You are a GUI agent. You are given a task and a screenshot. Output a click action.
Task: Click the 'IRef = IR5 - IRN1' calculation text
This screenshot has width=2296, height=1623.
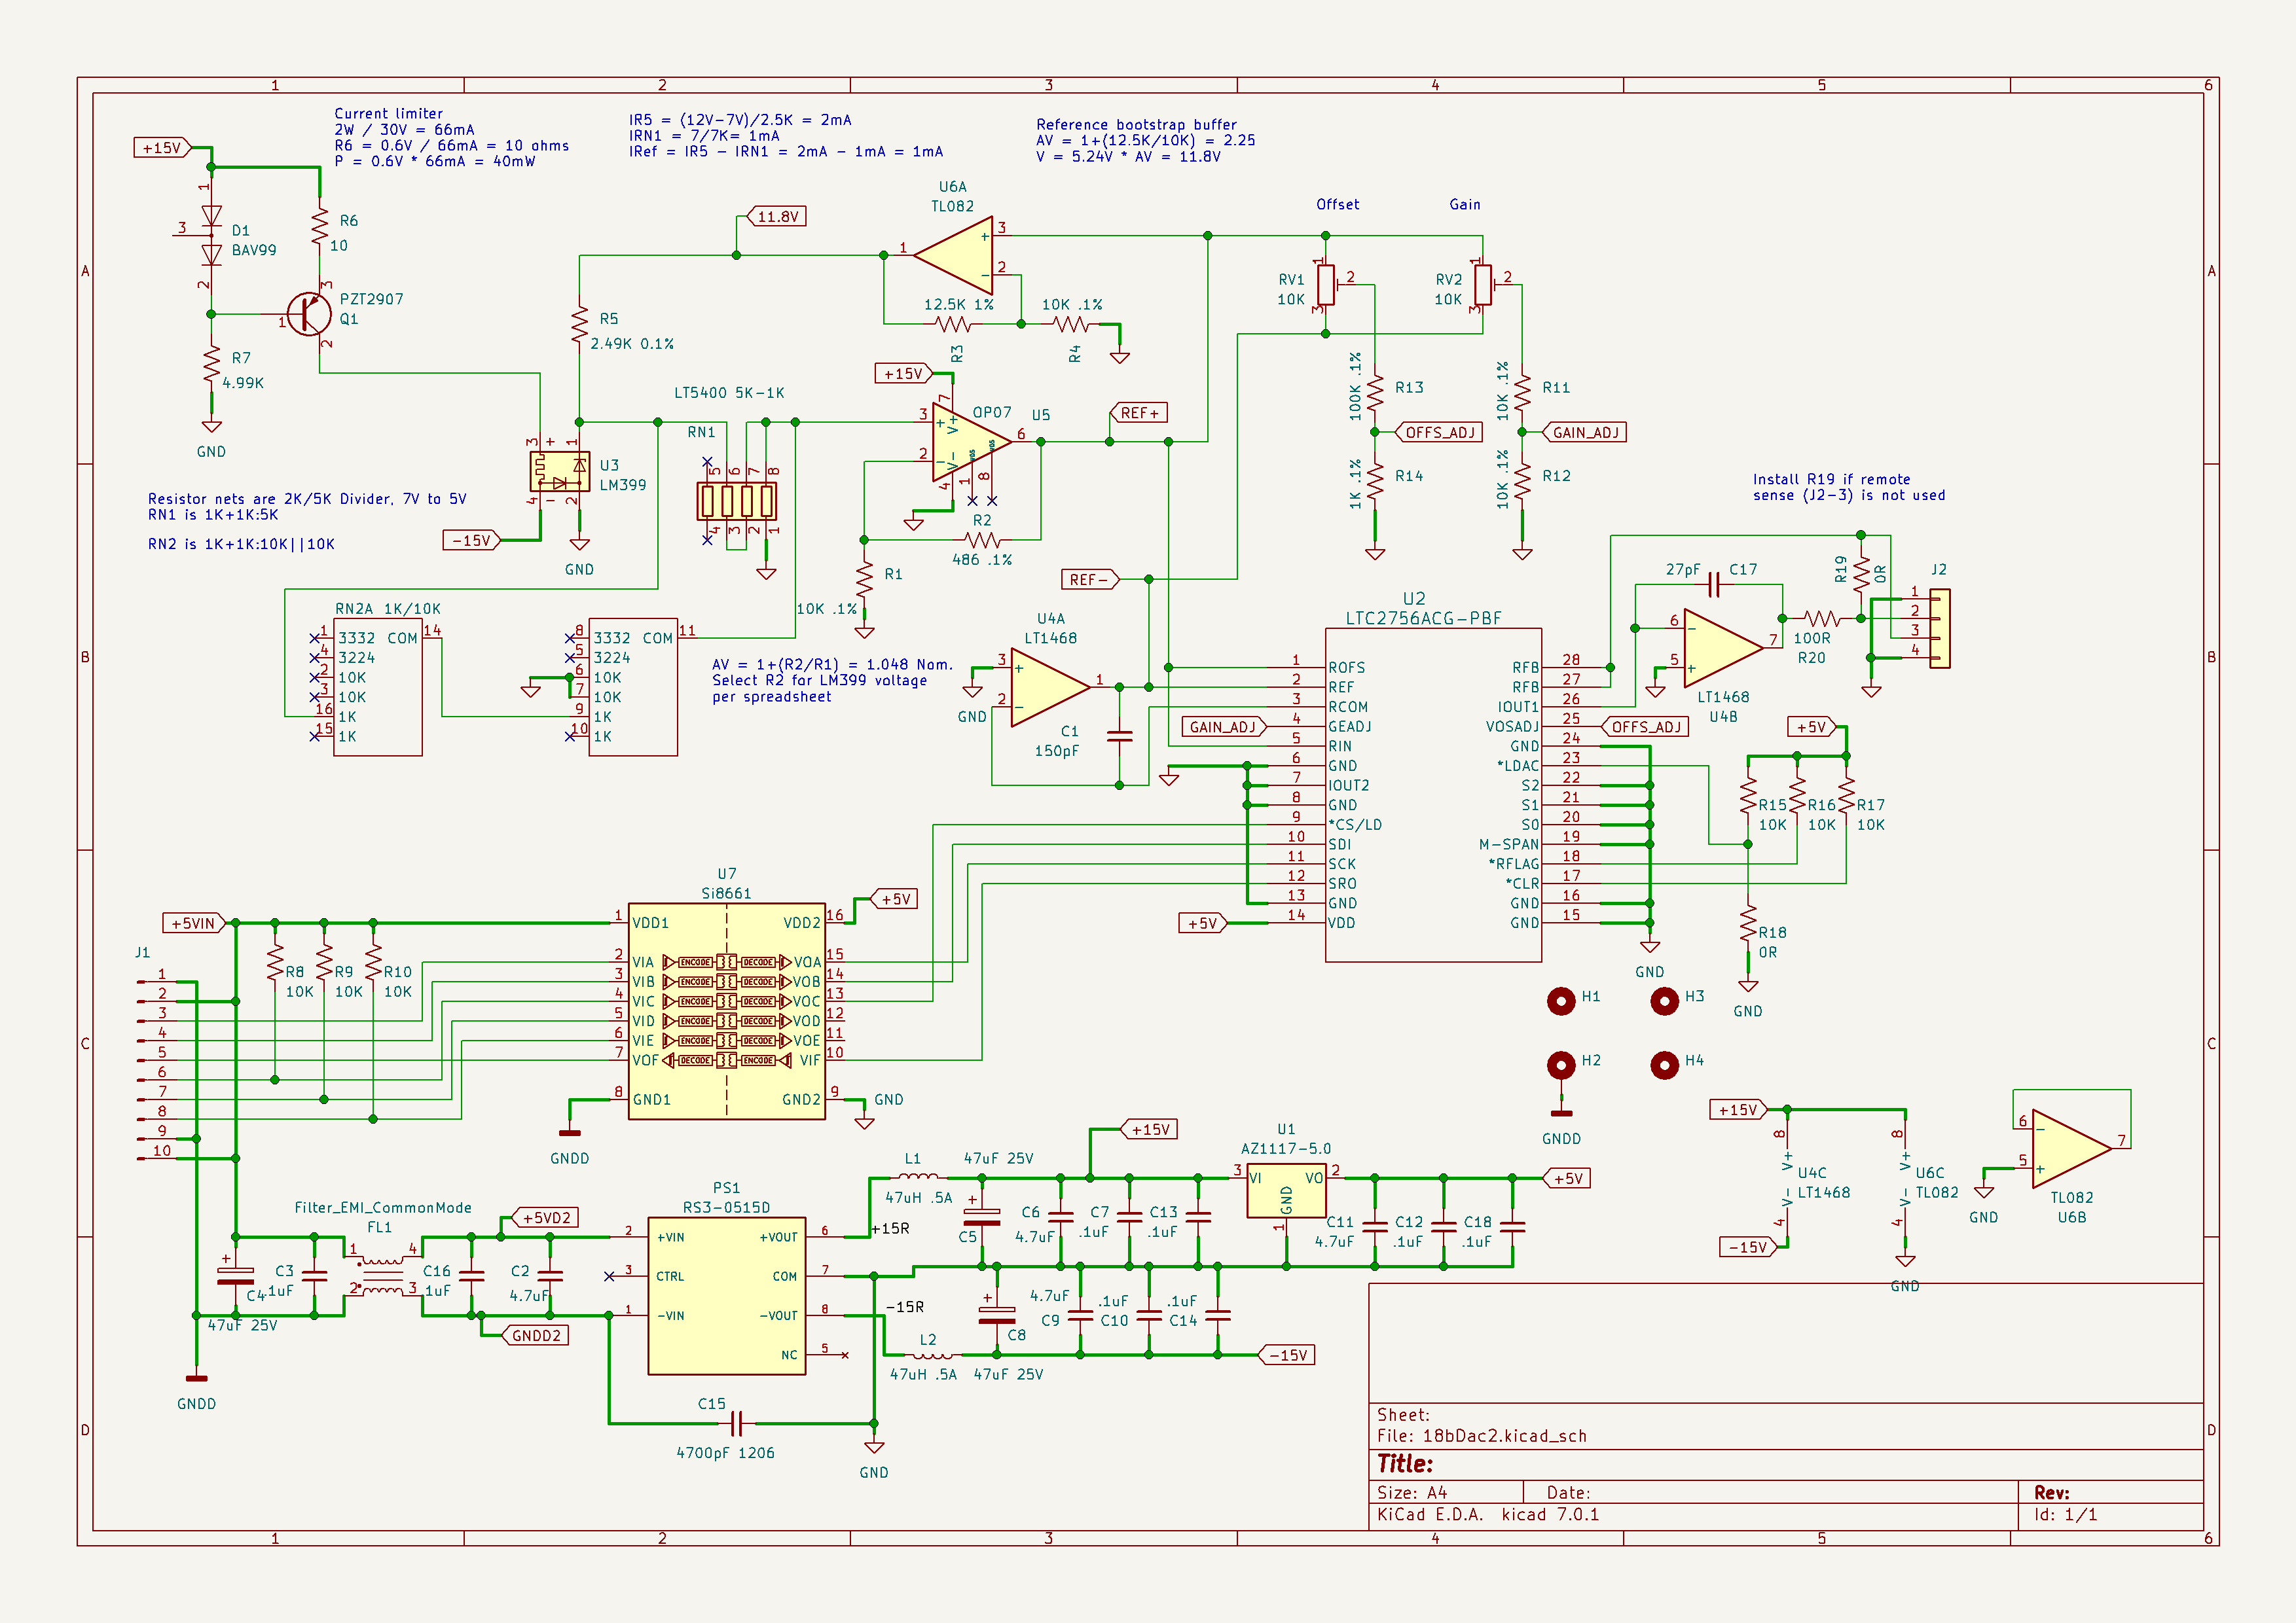point(786,152)
